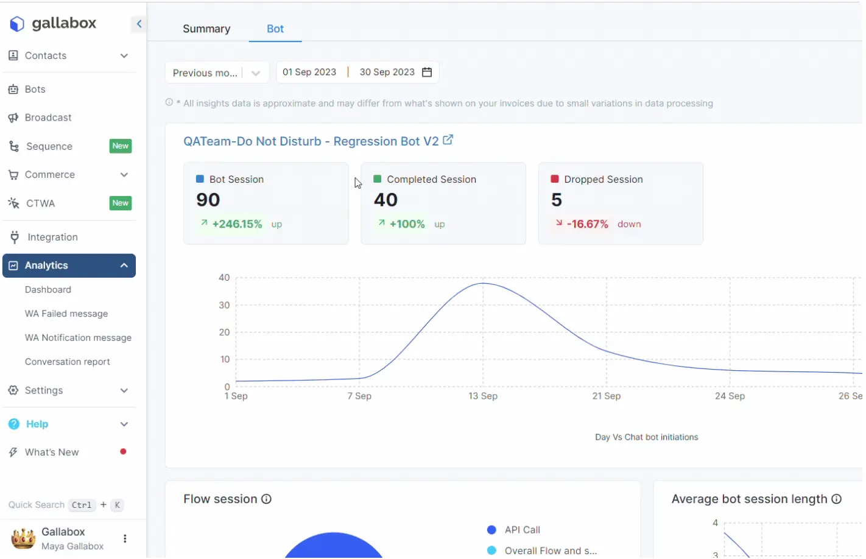Screen dimensions: 866x559
Task: Set start date field 01 Sep 2023
Action: tap(309, 72)
